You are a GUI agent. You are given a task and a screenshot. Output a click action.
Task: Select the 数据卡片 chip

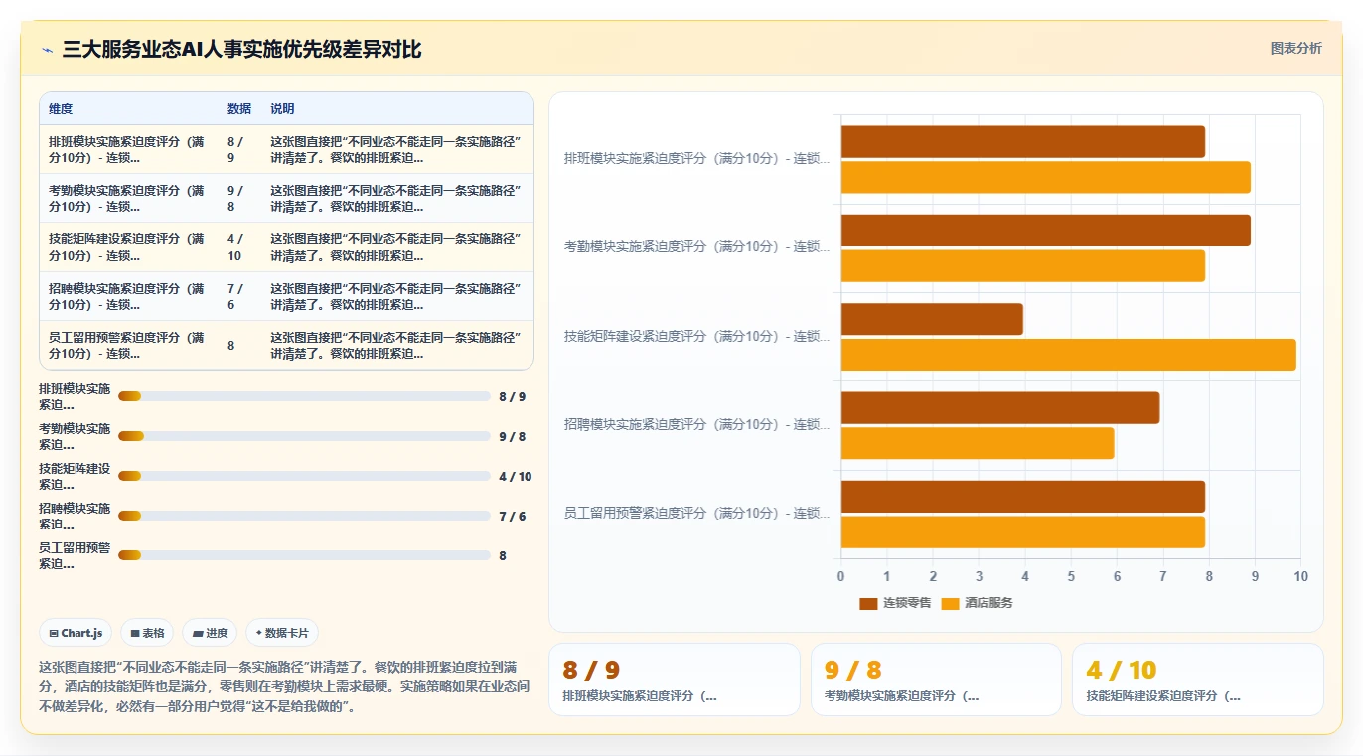coord(282,633)
